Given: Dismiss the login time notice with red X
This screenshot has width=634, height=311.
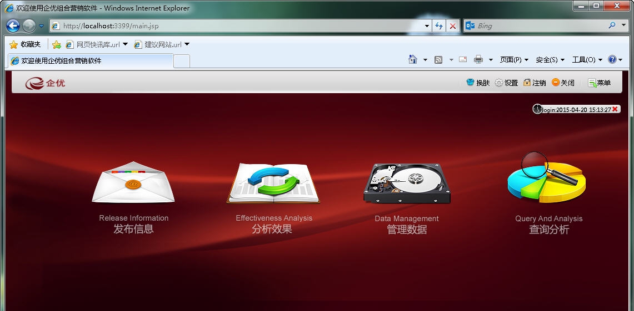Looking at the screenshot, I should coord(615,109).
